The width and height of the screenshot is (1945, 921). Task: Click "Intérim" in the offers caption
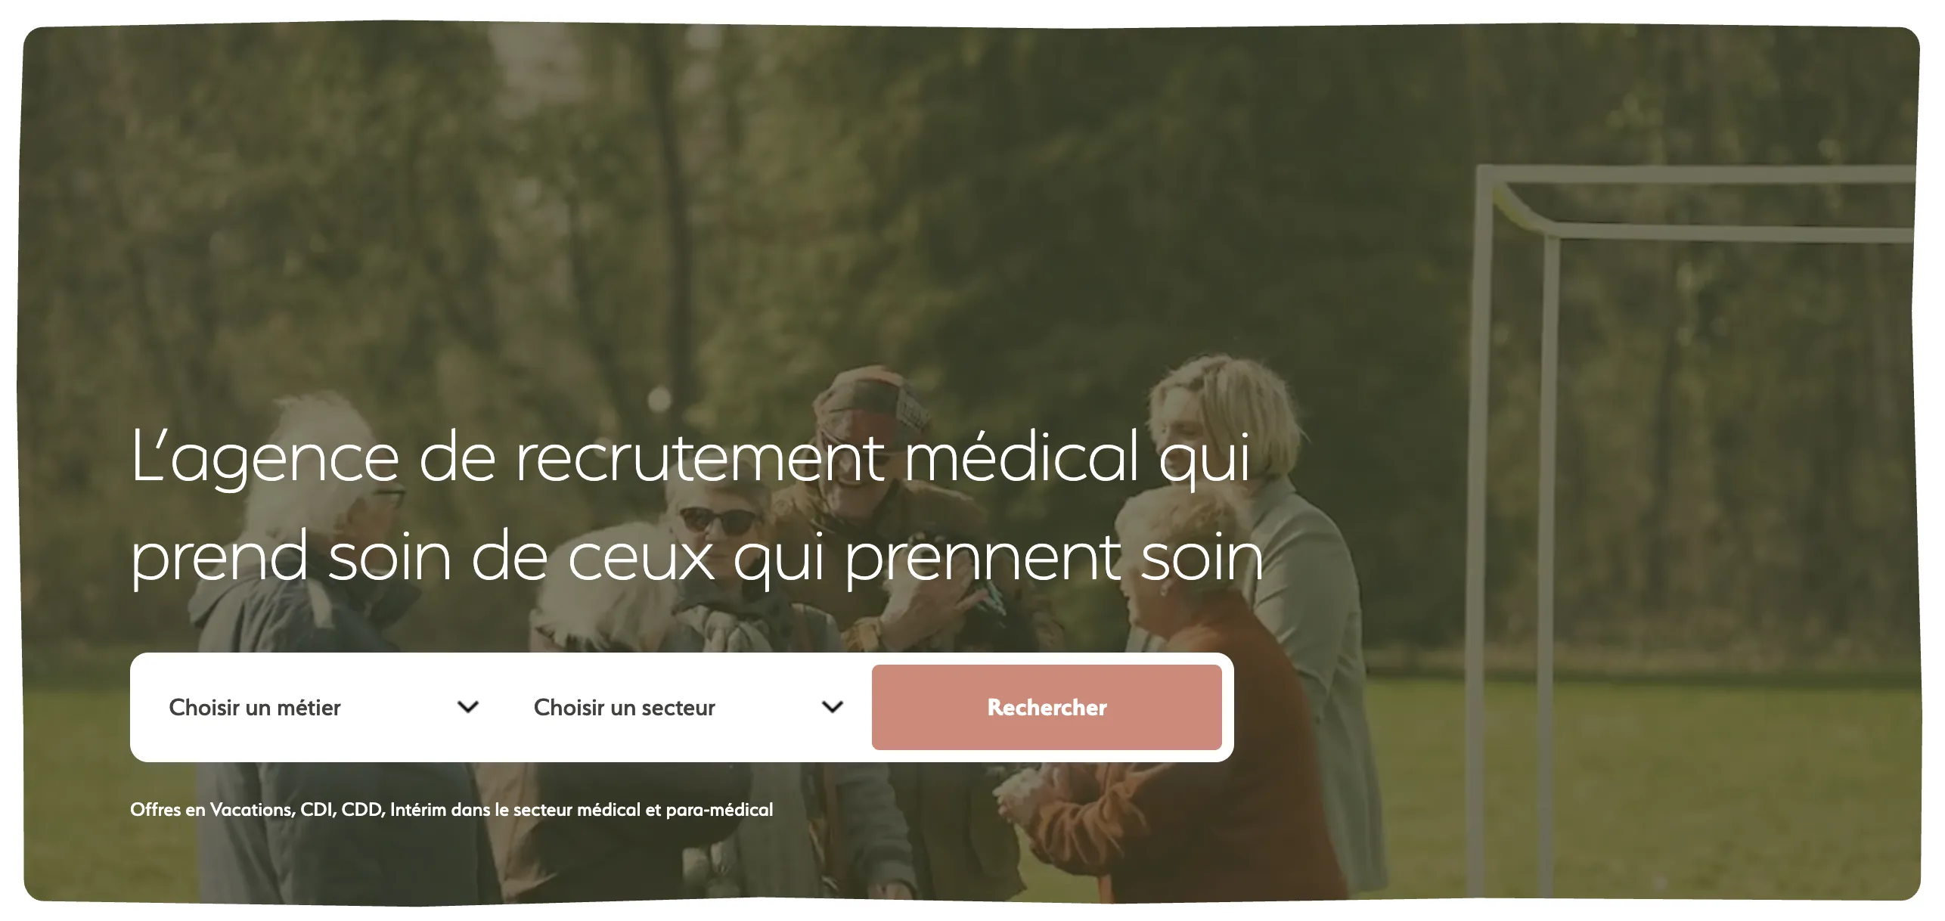coord(418,810)
